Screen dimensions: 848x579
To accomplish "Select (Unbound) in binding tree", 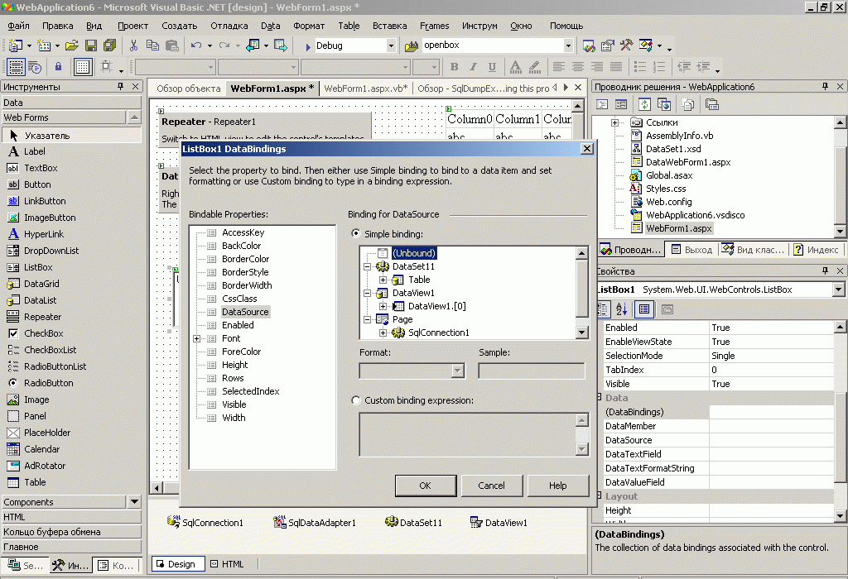I will click(x=414, y=253).
